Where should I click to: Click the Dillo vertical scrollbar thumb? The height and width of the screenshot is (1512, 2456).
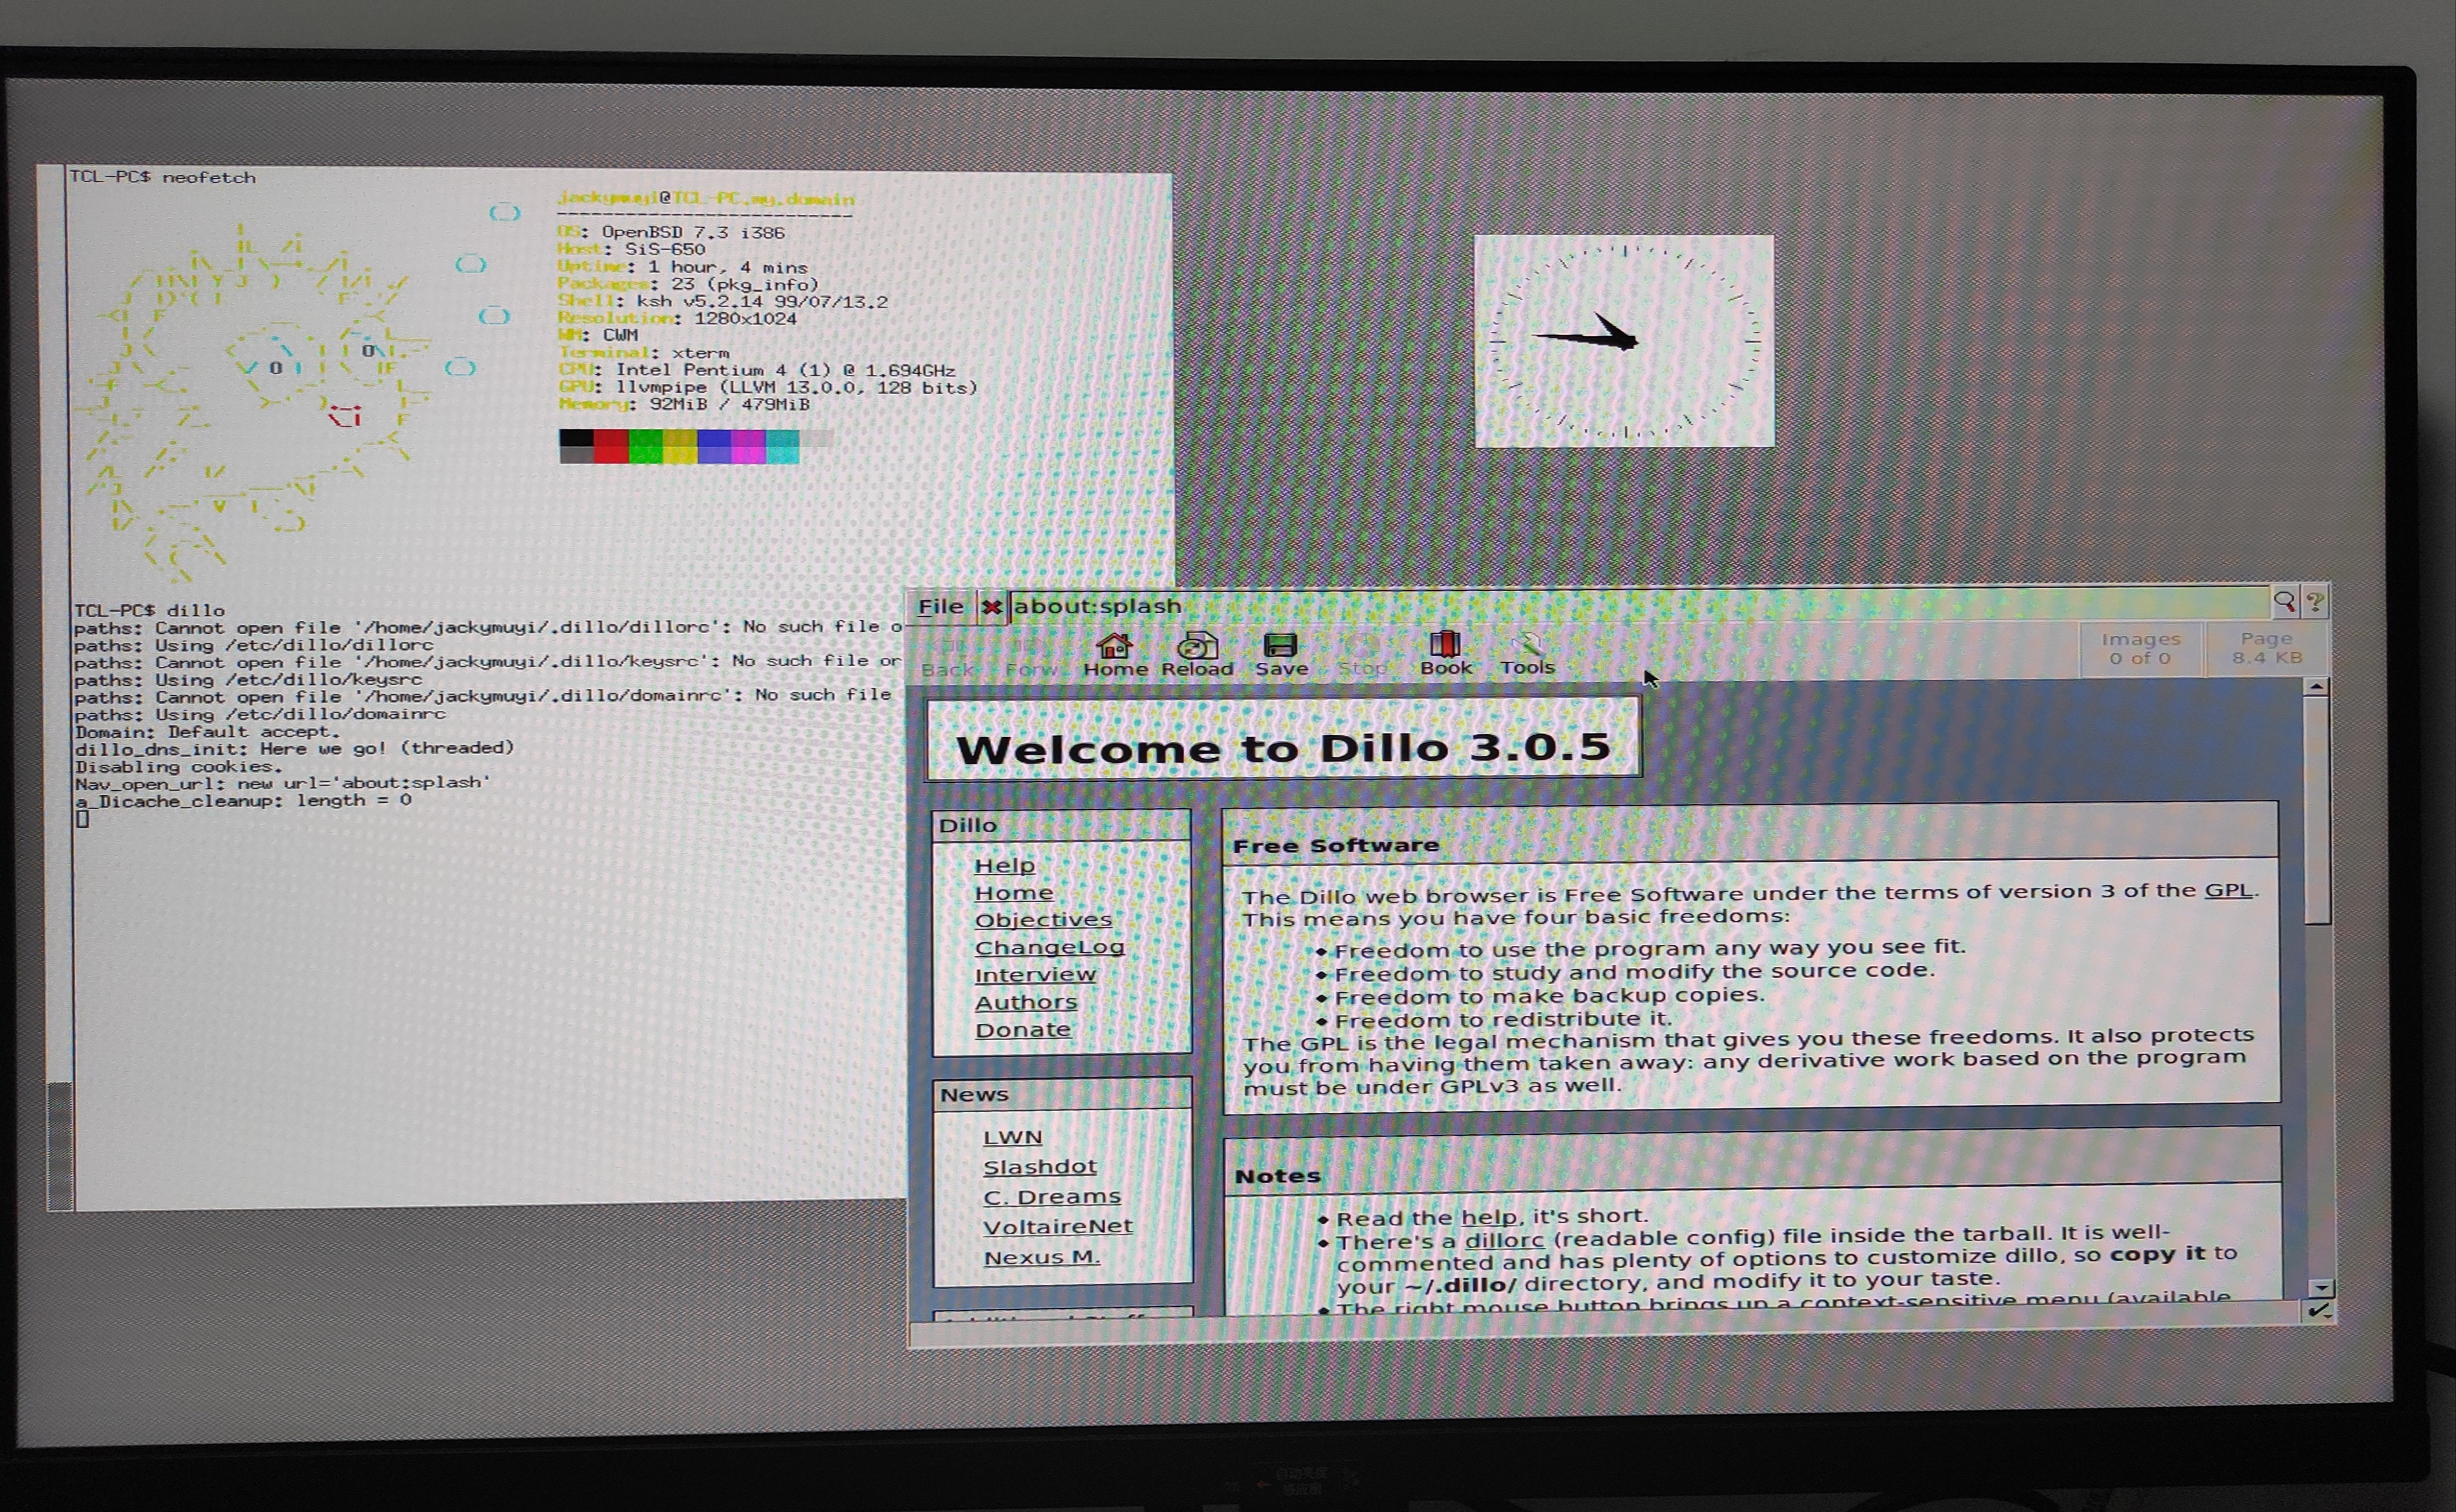pyautogui.click(x=2318, y=810)
